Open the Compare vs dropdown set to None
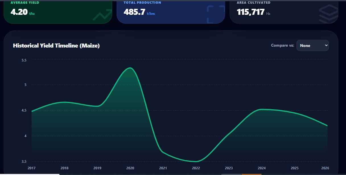 312,46
